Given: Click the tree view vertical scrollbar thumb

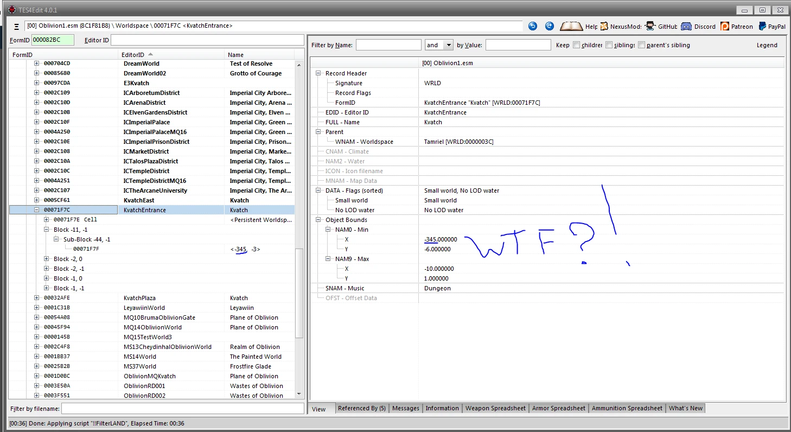Looking at the screenshot, I should (299, 294).
